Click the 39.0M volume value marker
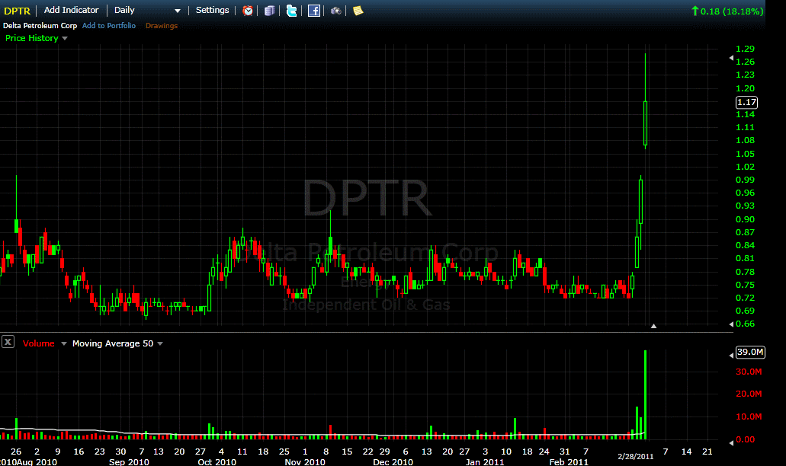 point(750,352)
